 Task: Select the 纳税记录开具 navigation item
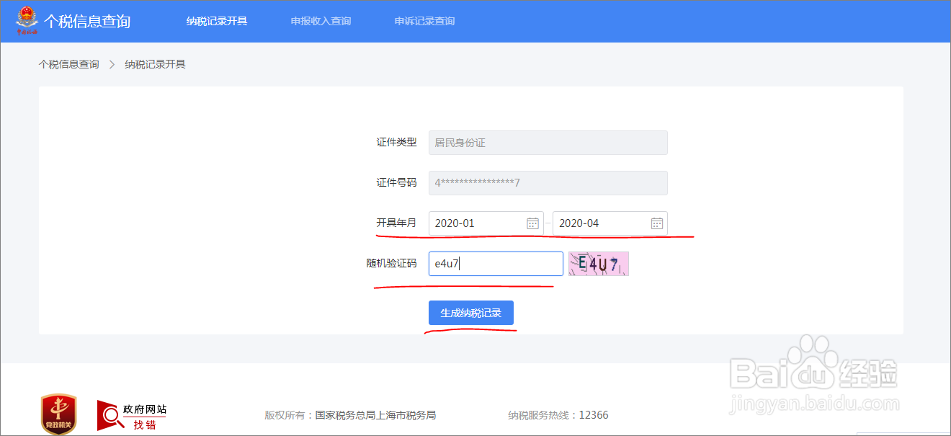point(218,22)
